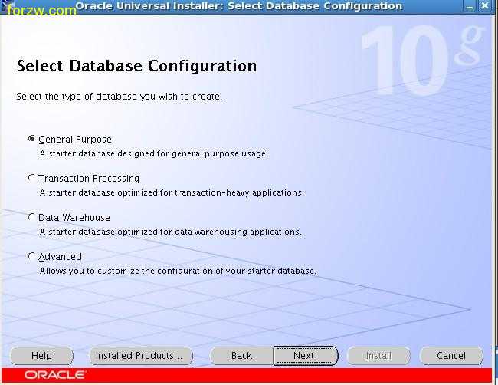This screenshot has height=385, width=498.
Task: Go Back to the previous step
Action: 241,356
